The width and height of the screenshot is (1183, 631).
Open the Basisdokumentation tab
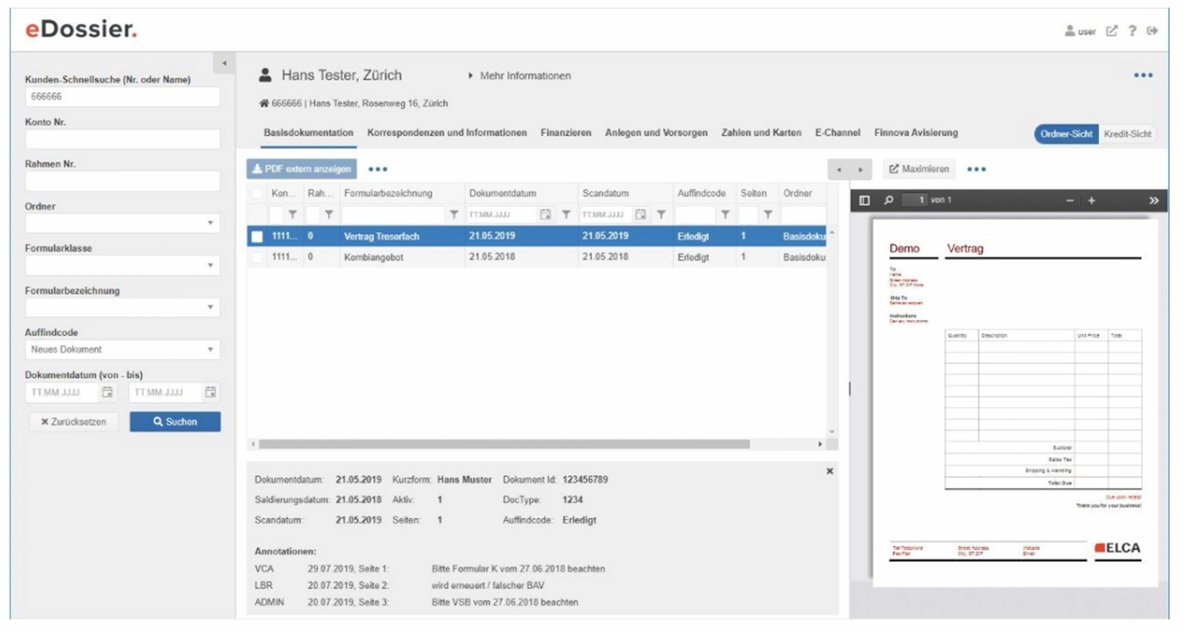pyautogui.click(x=309, y=133)
